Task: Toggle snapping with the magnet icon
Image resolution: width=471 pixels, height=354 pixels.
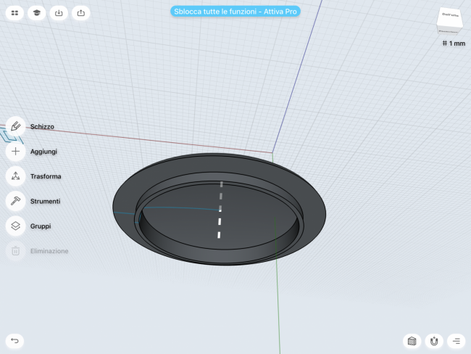Action: click(x=434, y=340)
